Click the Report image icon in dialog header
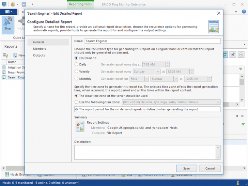 pyautogui.click(x=213, y=27)
